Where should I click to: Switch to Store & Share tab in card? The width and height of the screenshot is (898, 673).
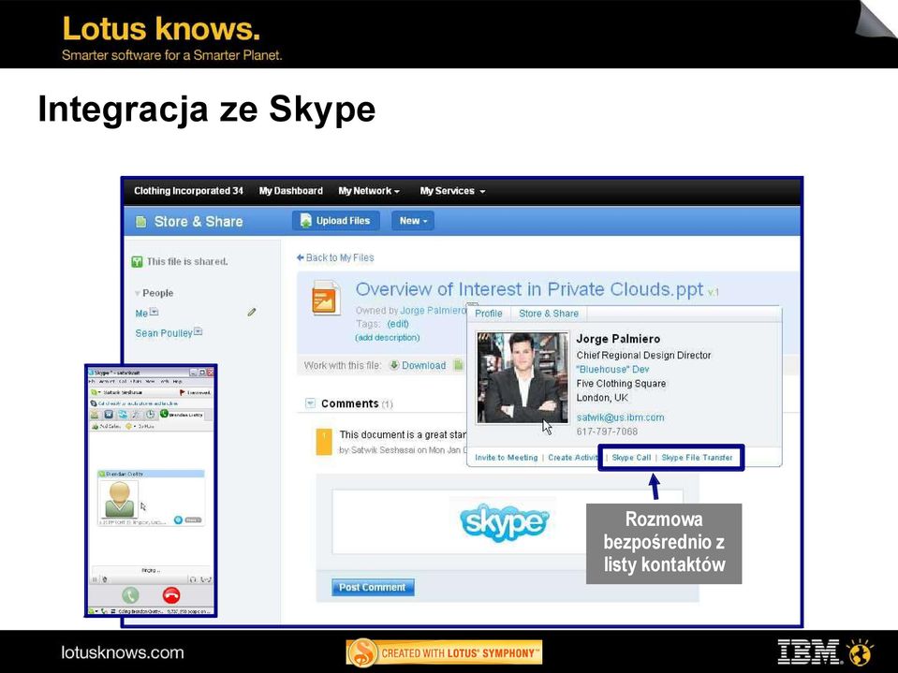point(549,314)
